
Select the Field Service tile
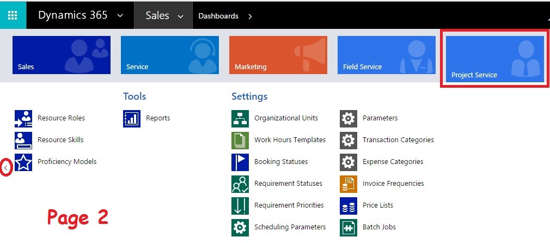tap(386, 55)
